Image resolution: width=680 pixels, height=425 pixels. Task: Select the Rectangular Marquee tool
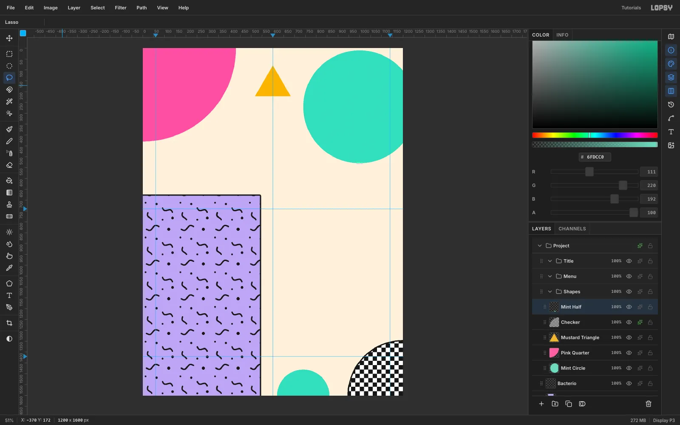[x=9, y=54]
